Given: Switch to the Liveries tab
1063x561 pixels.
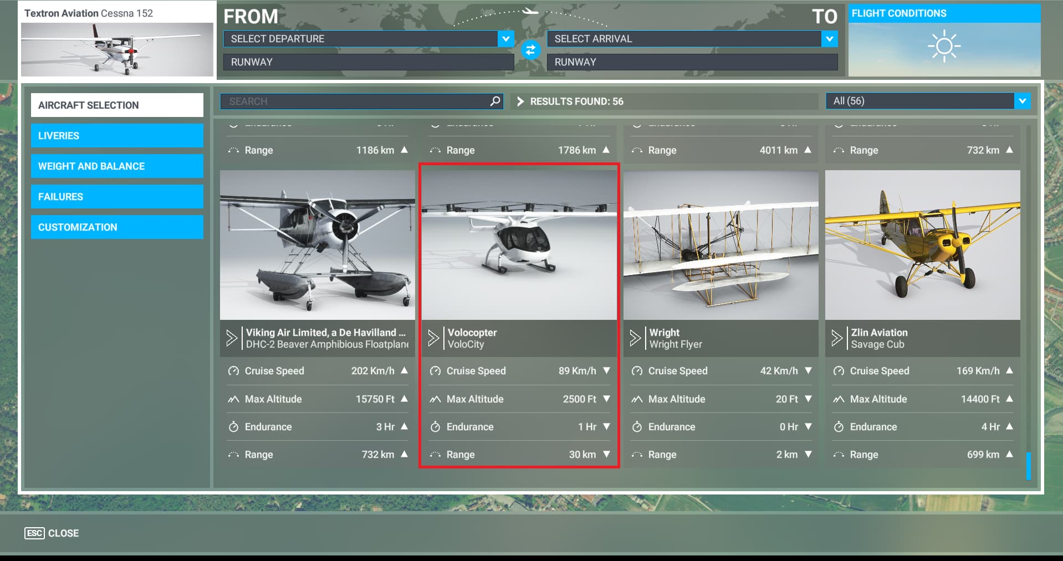Looking at the screenshot, I should [x=117, y=135].
